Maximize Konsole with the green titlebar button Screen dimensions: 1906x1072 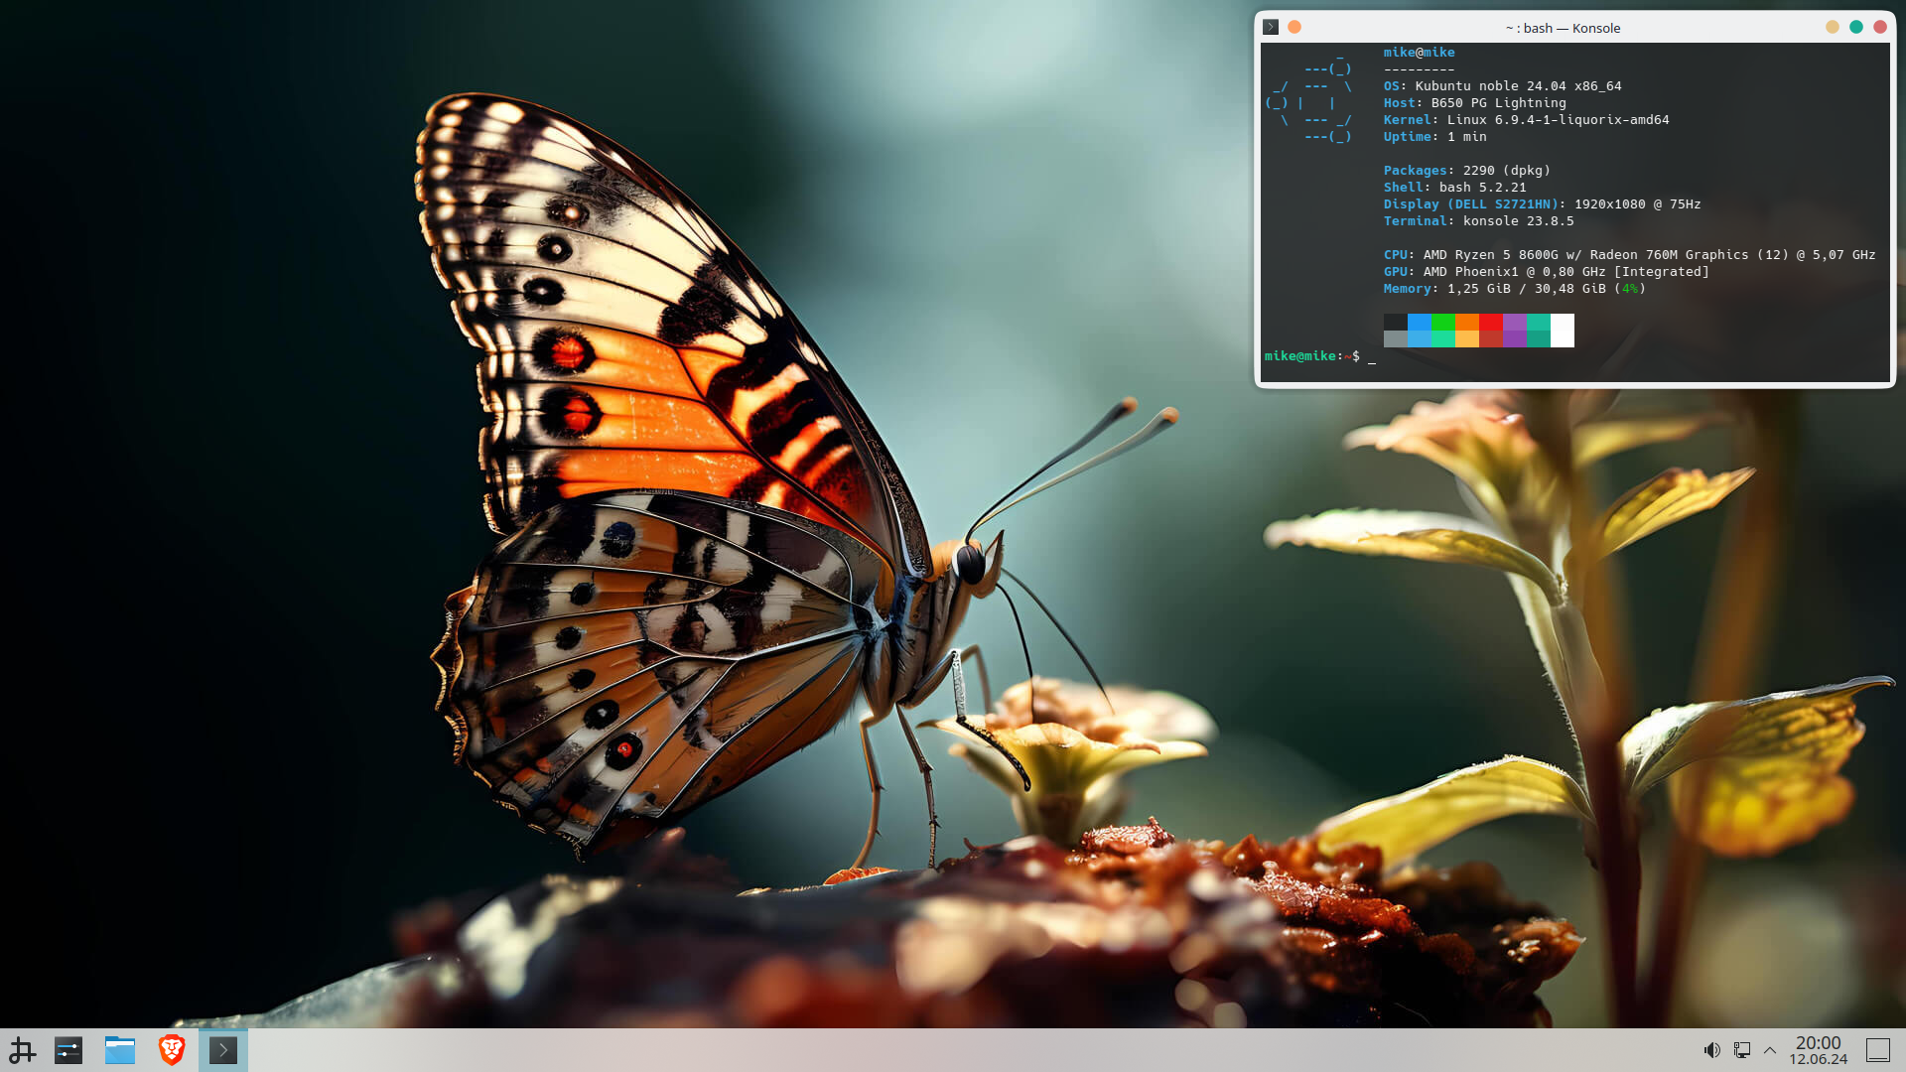[x=1855, y=27]
